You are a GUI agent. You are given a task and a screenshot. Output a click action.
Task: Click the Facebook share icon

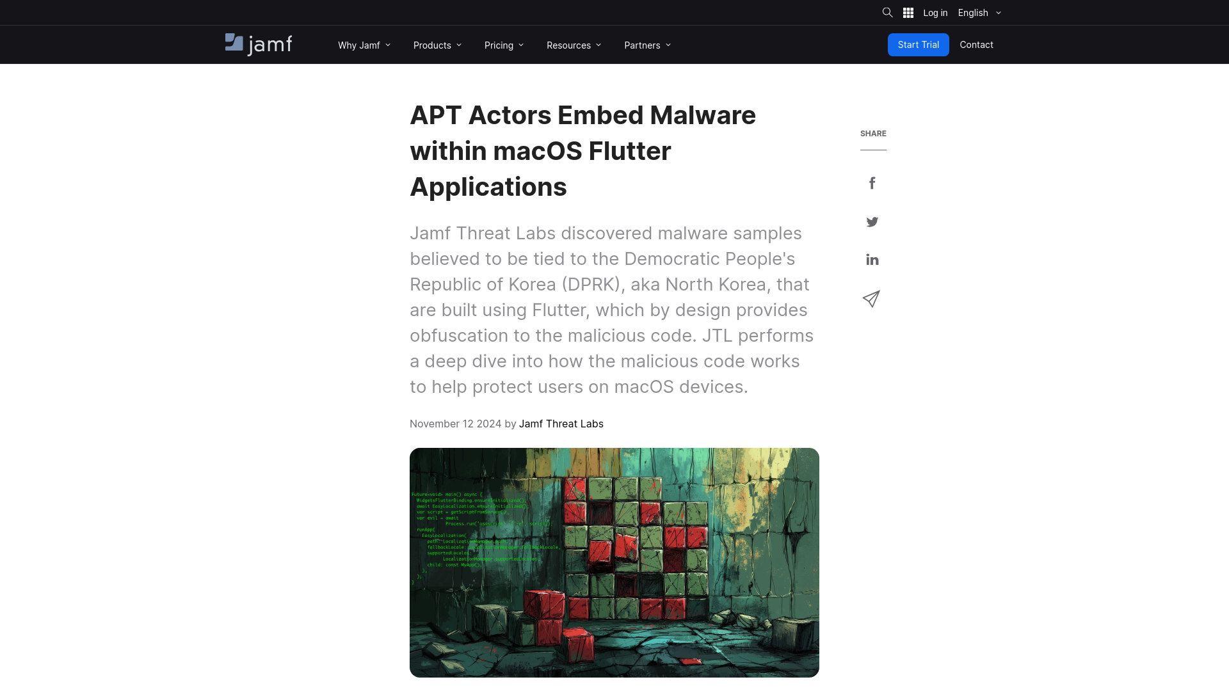pyautogui.click(x=872, y=183)
